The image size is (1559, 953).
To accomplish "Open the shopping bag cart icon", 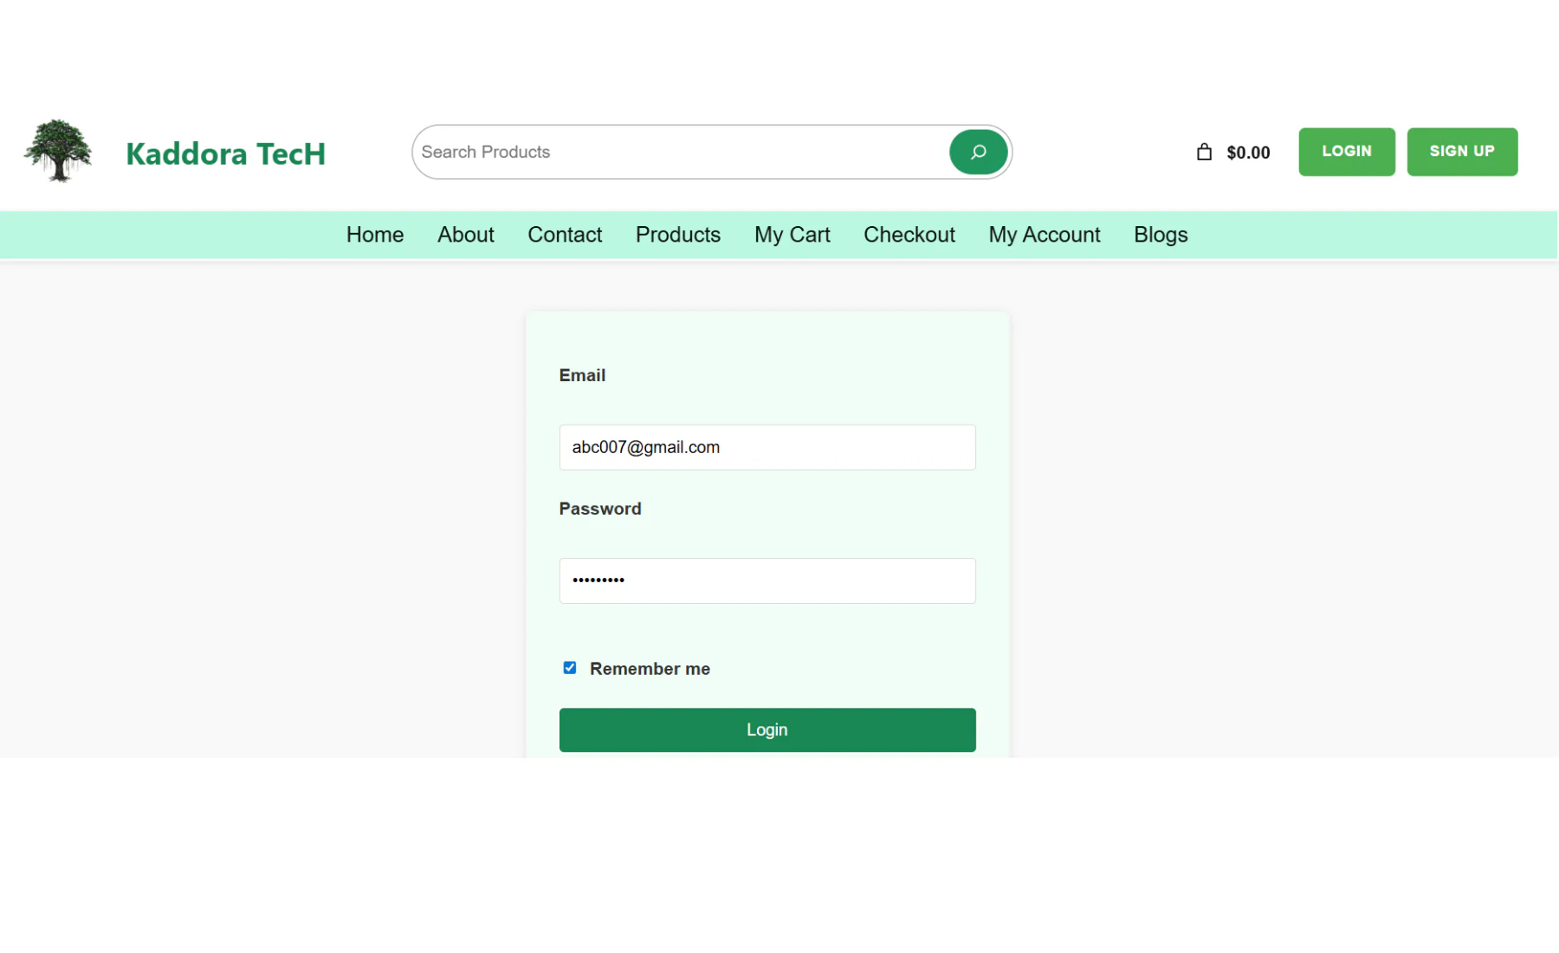I will pos(1204,152).
